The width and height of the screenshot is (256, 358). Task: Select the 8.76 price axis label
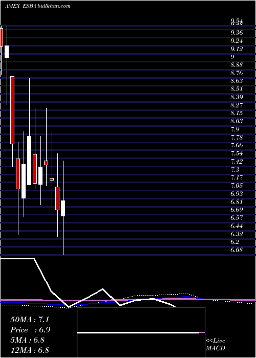coord(237,73)
